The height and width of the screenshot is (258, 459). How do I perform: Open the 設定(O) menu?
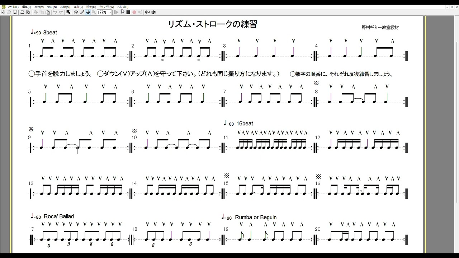tap(91, 7)
